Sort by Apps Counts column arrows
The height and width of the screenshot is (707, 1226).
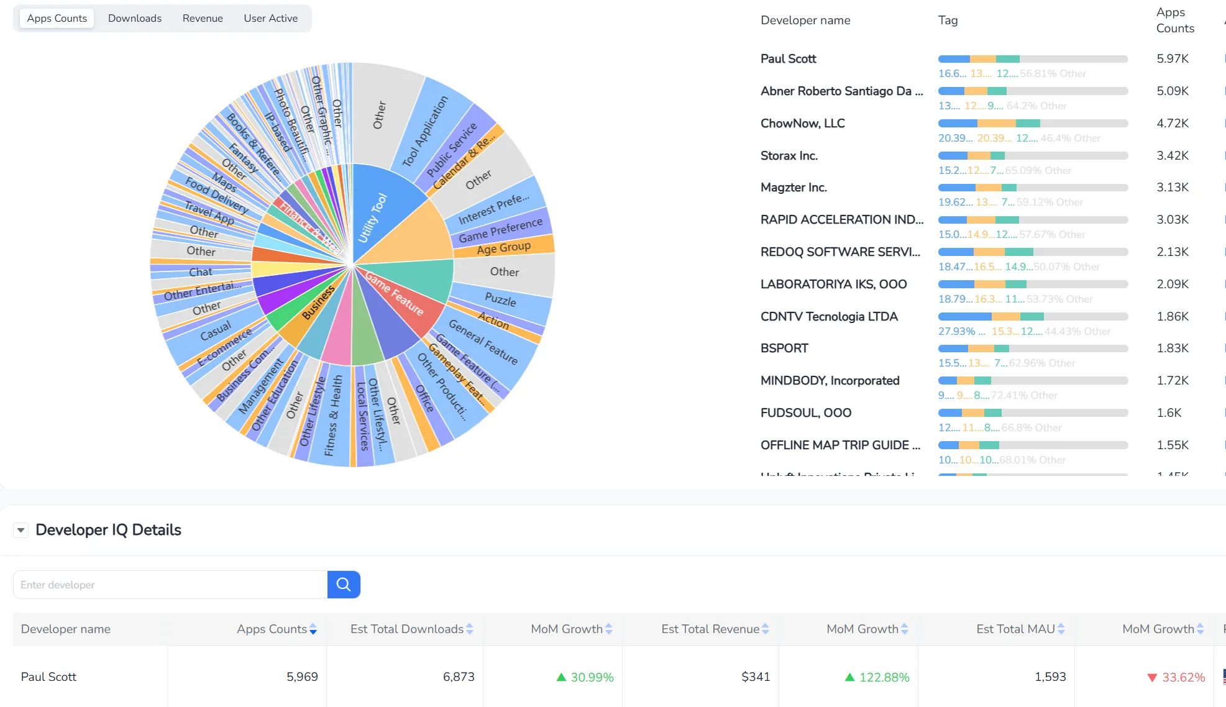313,629
